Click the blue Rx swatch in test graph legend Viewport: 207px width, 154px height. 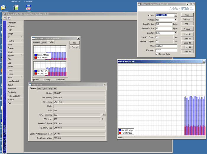point(120,130)
